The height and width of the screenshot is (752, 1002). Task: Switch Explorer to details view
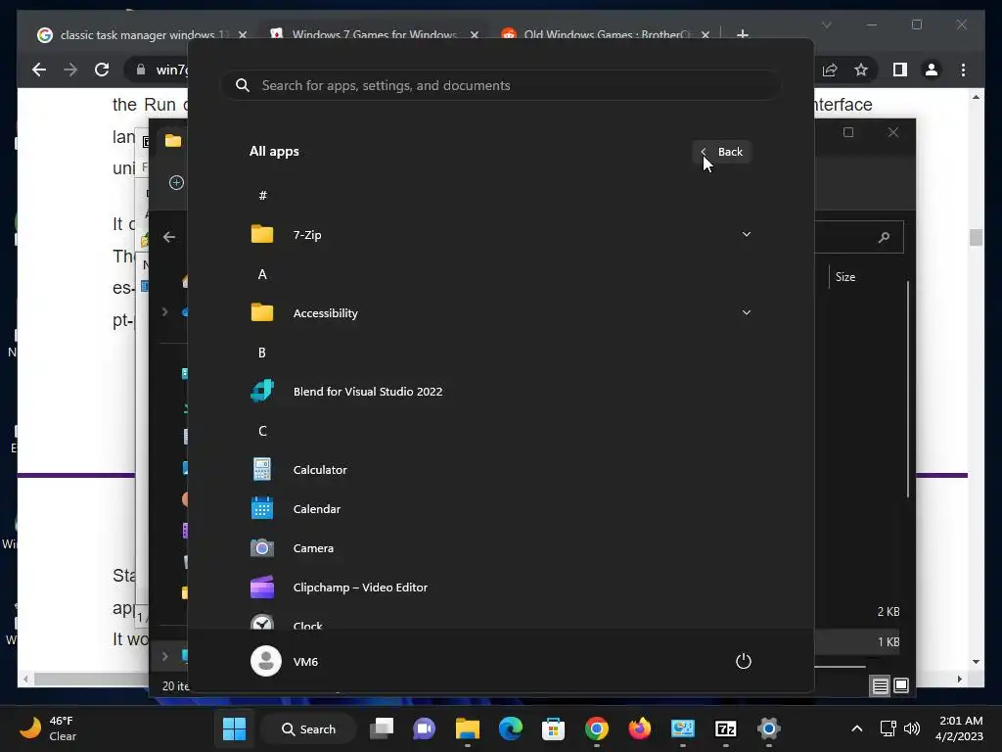(x=880, y=686)
